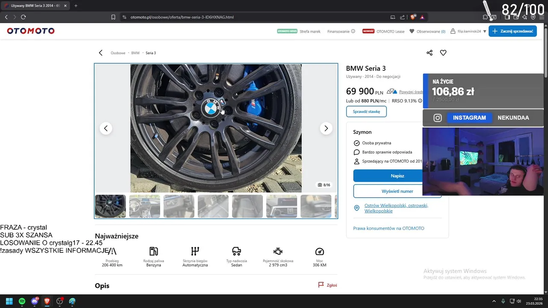Go back using browser back arrow
548x308 pixels.
pyautogui.click(x=6, y=17)
